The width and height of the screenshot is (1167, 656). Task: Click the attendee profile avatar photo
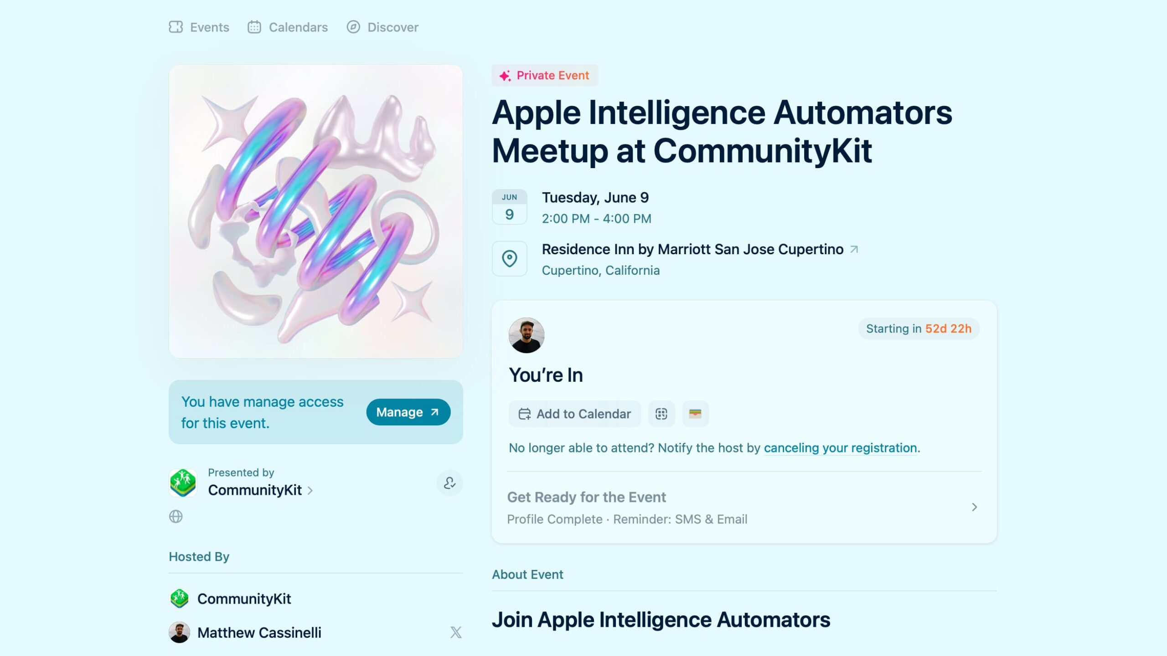coord(527,335)
